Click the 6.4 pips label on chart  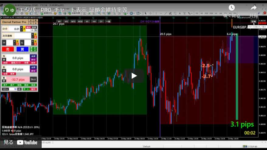click(x=232, y=34)
